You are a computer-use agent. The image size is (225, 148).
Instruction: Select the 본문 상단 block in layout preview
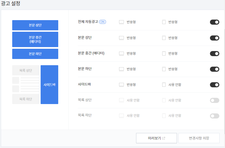[35, 25]
